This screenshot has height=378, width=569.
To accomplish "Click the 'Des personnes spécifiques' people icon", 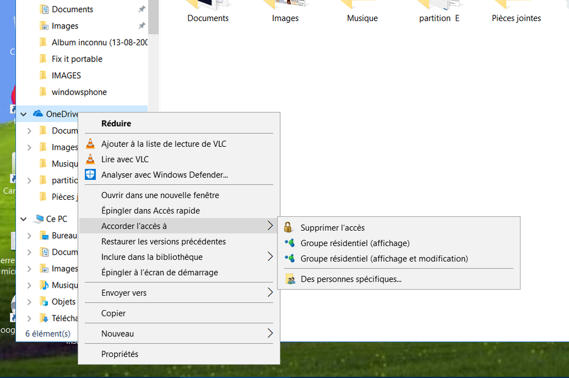I will point(290,279).
